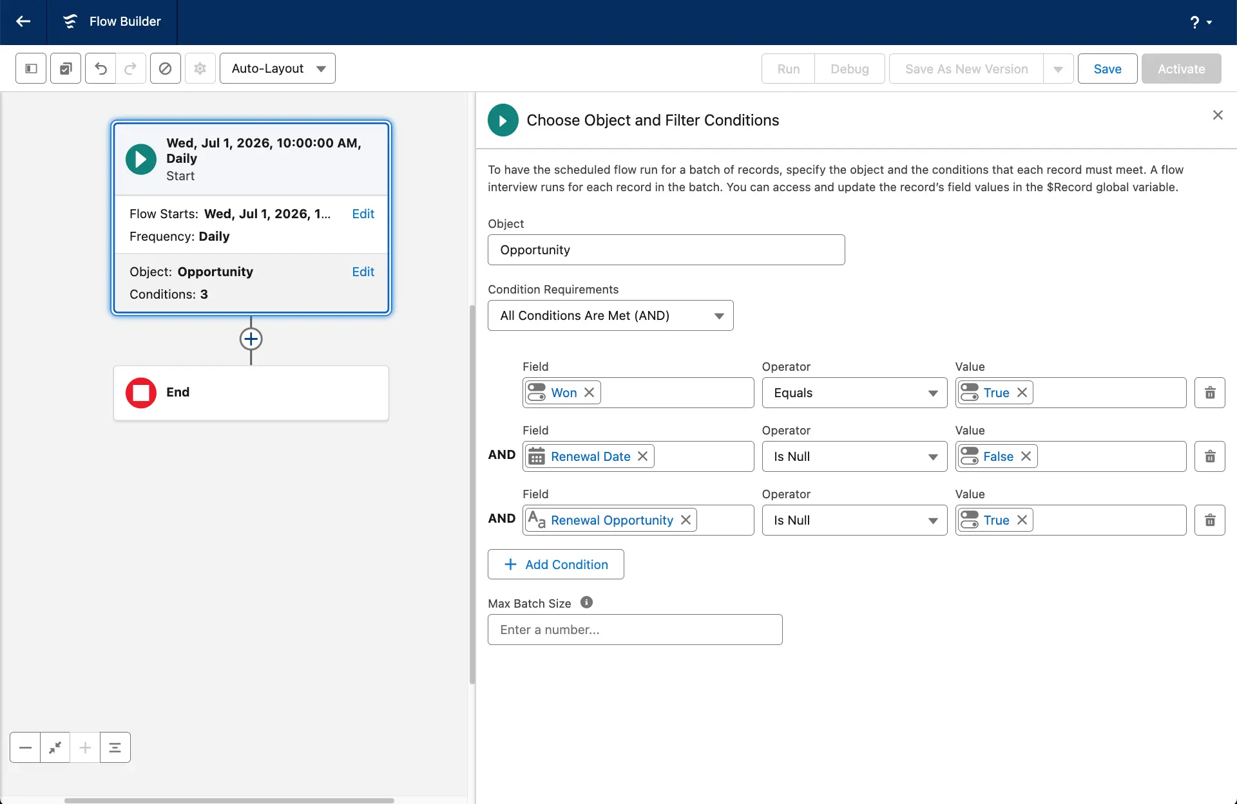This screenshot has height=804, width=1237.
Task: Click the Flow Builder title
Action: (x=125, y=21)
